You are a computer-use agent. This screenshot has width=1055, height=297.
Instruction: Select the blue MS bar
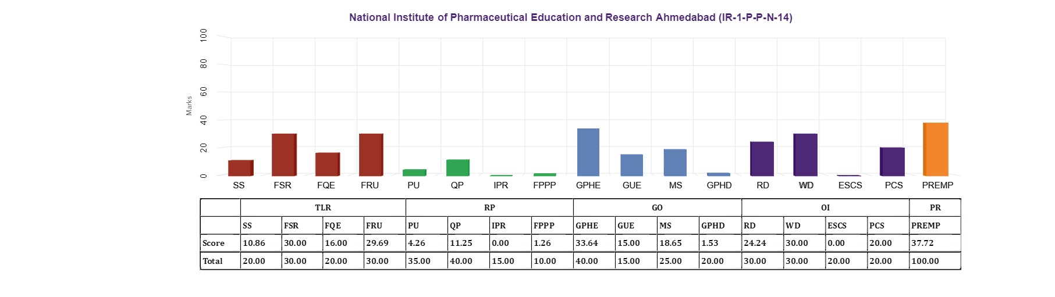[x=675, y=163]
